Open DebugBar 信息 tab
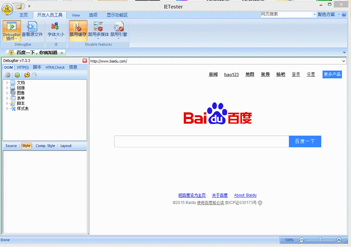 (x=73, y=67)
